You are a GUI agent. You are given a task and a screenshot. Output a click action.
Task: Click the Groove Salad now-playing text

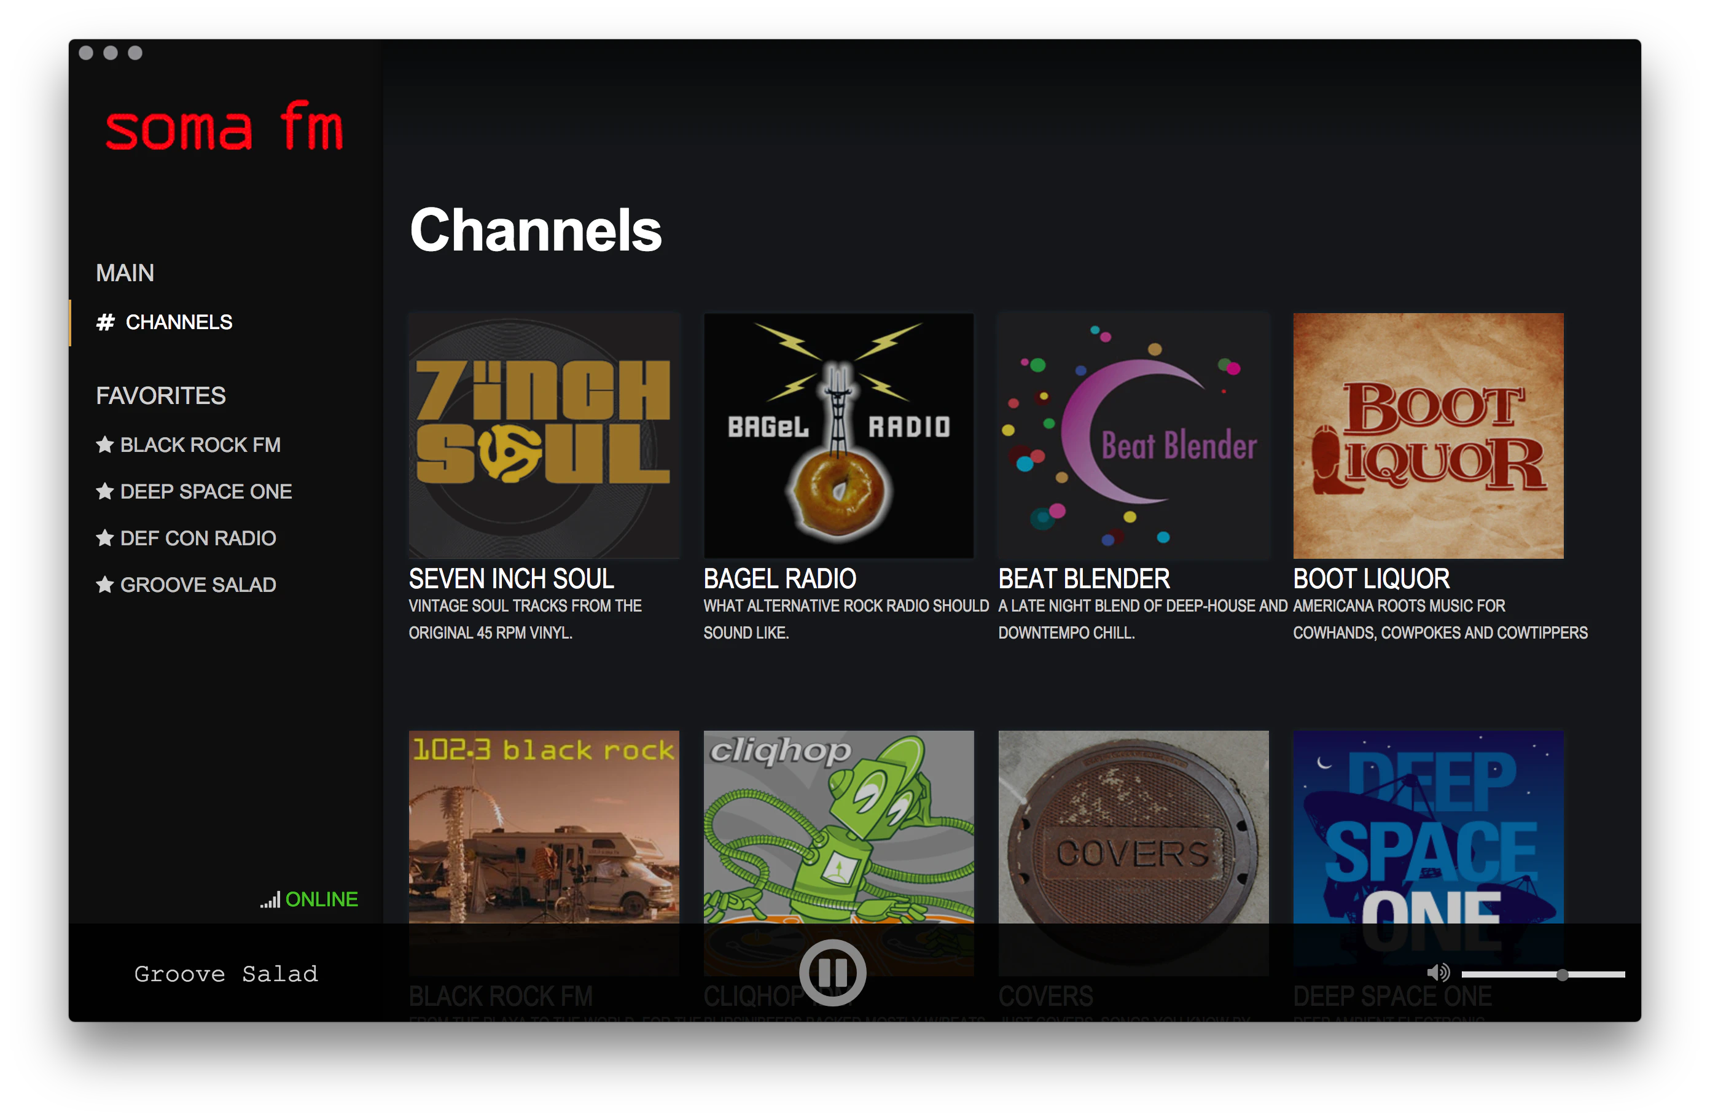pos(226,973)
